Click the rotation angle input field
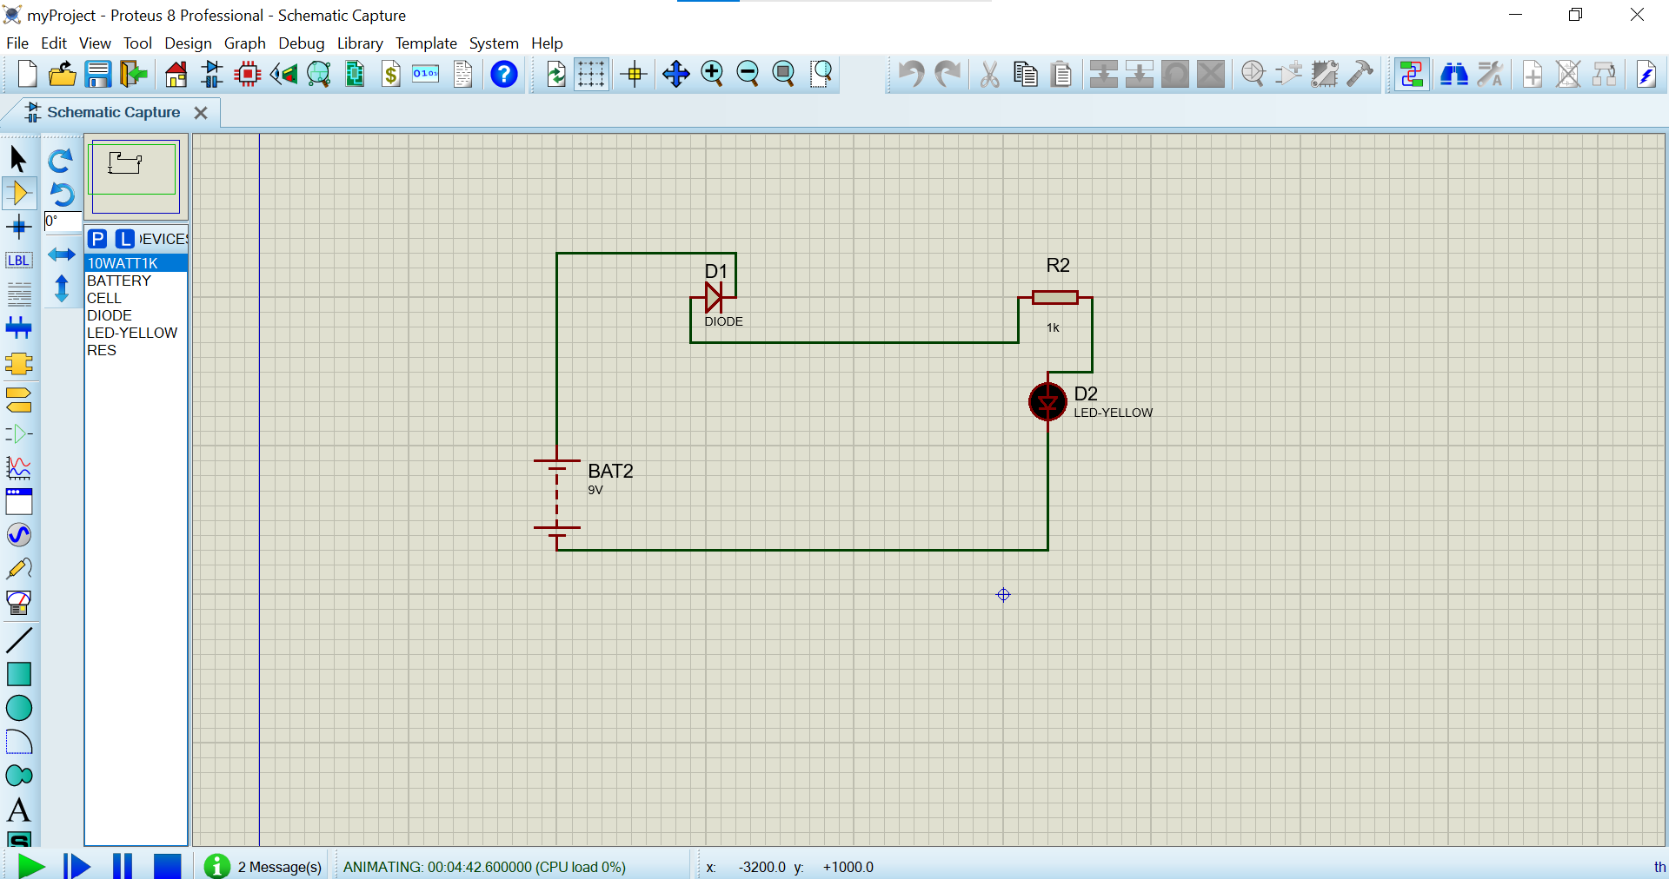The image size is (1669, 879). point(63,221)
